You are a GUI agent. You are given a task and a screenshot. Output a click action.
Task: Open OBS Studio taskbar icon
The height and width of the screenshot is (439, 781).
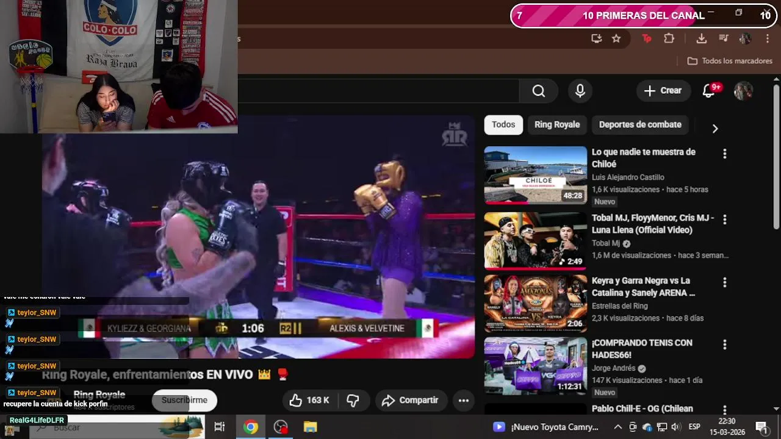click(281, 427)
